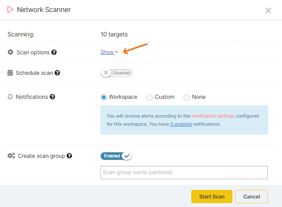Click the Network Scanner play triangle icon
This screenshot has height=207, width=282.
pos(10,9)
